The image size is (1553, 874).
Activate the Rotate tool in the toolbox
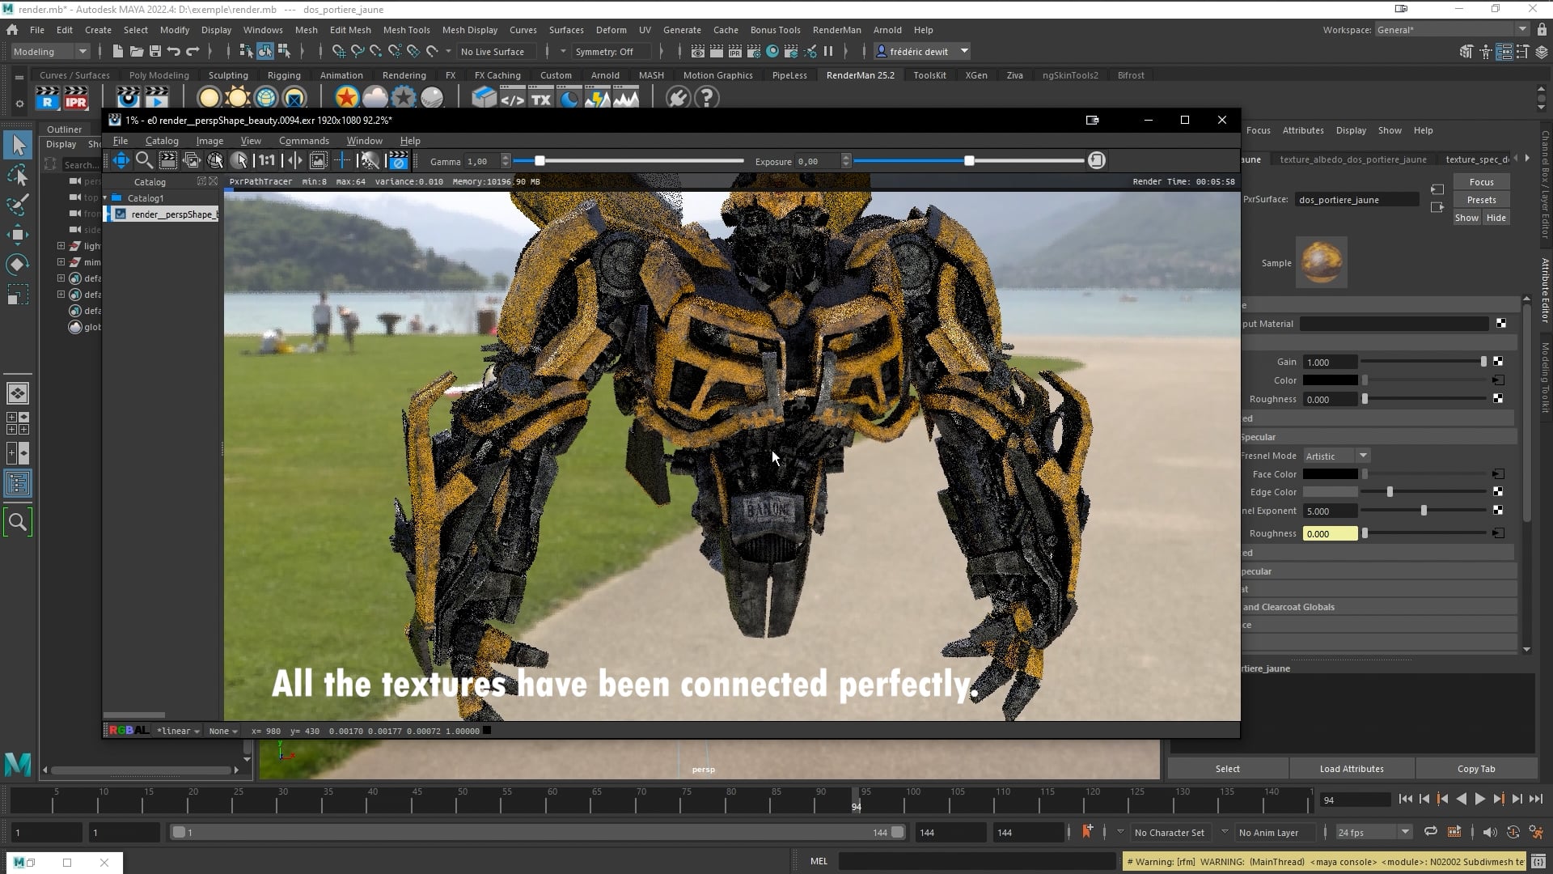pyautogui.click(x=18, y=265)
